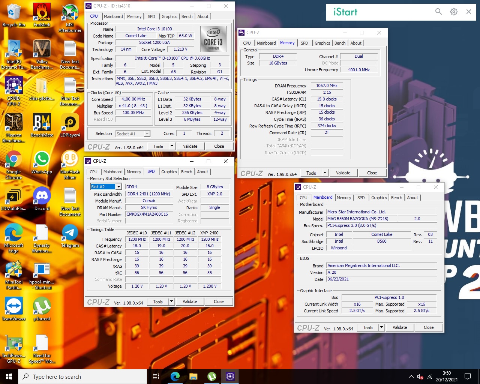Image resolution: width=480 pixels, height=384 pixels.
Task: Open Tools dropdown arrow in CPU window
Action: pyautogui.click(x=172, y=146)
